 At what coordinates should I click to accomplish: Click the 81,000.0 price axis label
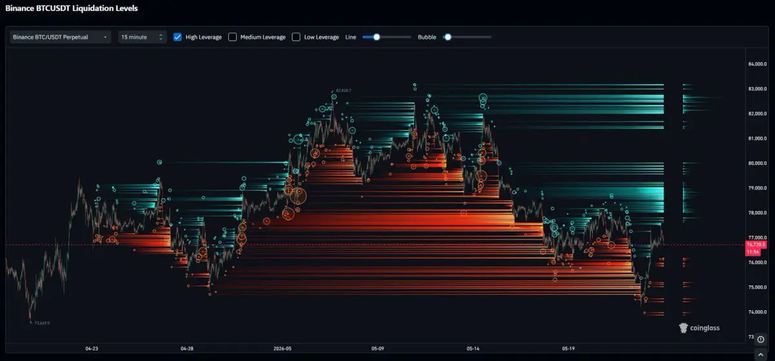[756, 139]
